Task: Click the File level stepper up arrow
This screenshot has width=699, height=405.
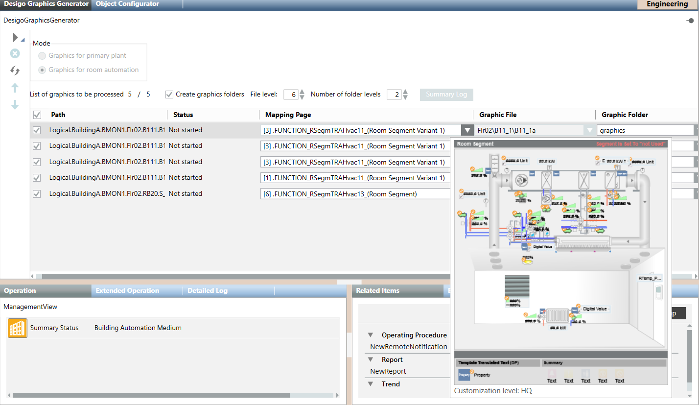Action: (x=302, y=92)
